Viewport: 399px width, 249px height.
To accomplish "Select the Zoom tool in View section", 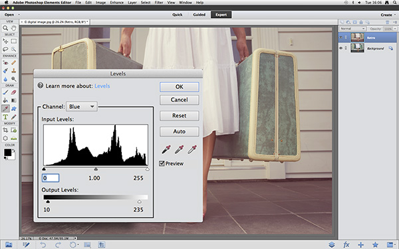I will pos(5,28).
